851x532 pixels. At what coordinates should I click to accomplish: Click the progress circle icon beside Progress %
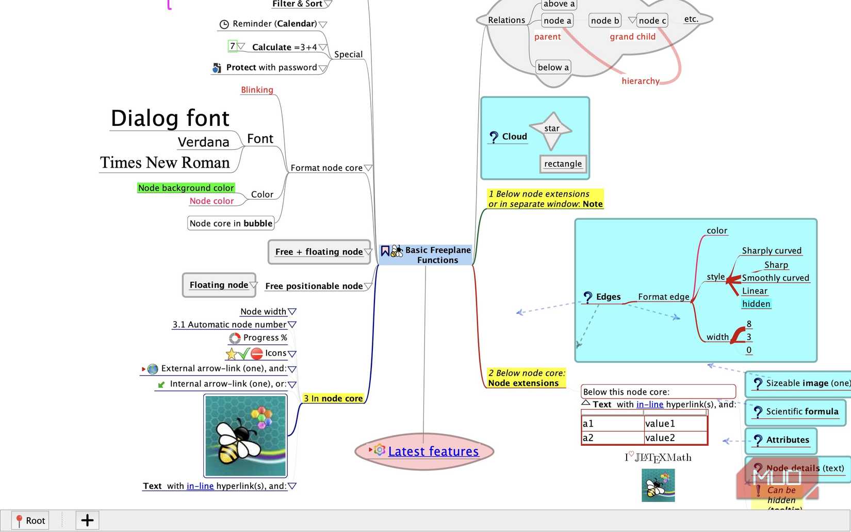click(235, 338)
